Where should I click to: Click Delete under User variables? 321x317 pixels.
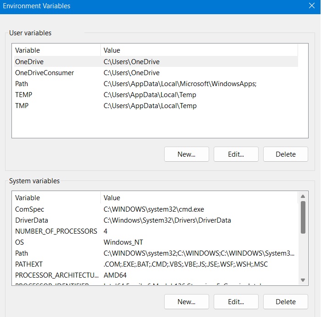pyautogui.click(x=285, y=154)
